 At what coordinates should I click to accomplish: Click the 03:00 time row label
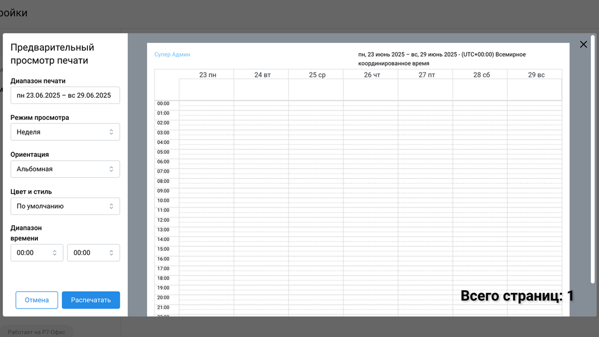163,133
